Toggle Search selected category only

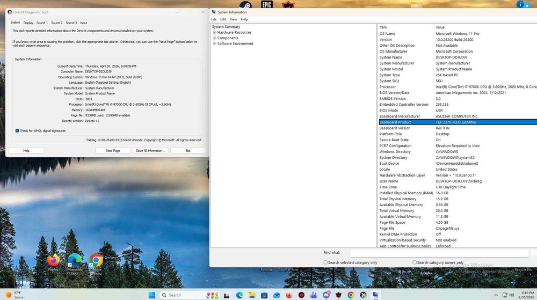(325, 262)
